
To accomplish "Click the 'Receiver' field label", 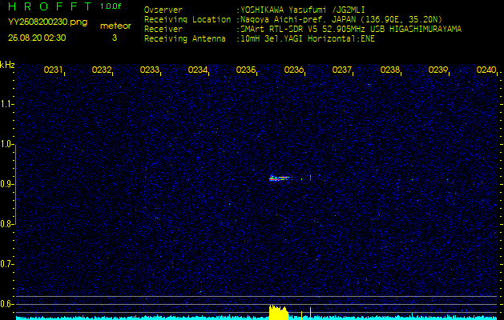I will click(x=163, y=30).
